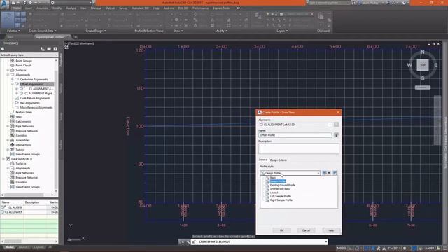Click the Toolspace help icon
This screenshot has height=252, width=448.
[x=55, y=49]
